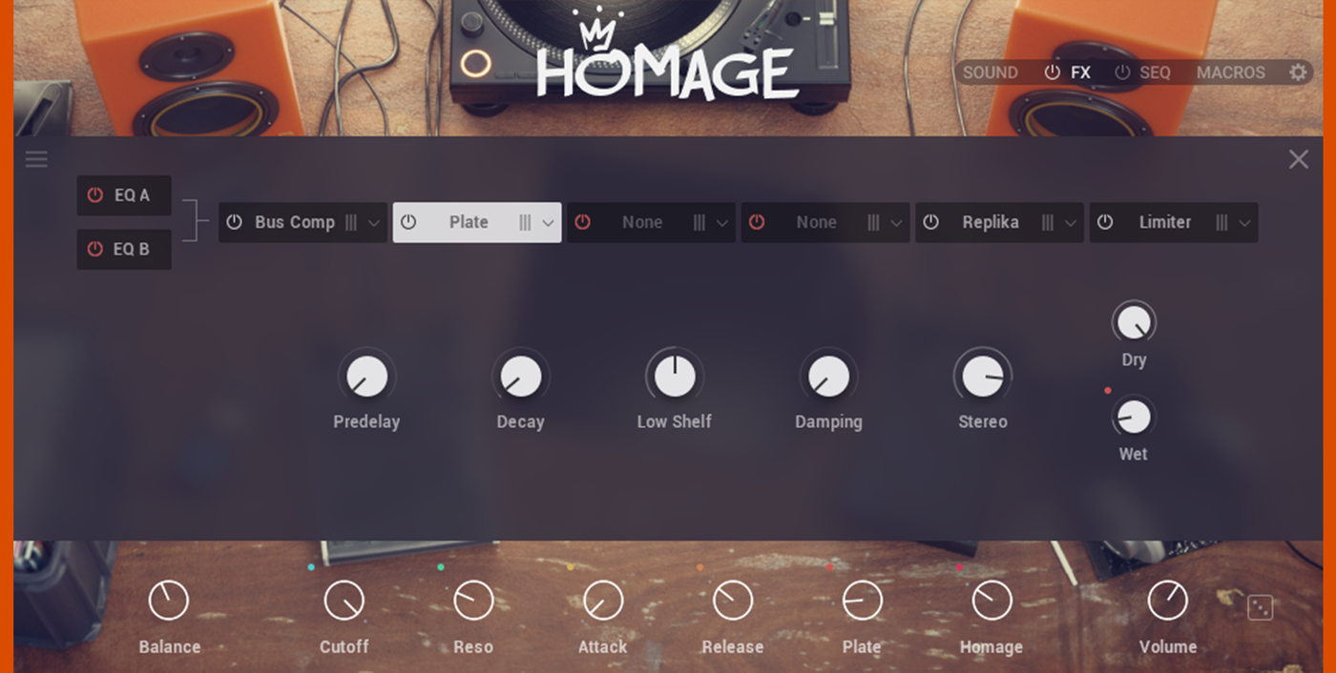1336x673 pixels.
Task: Toggle FX section power icon
Action: pos(1053,72)
